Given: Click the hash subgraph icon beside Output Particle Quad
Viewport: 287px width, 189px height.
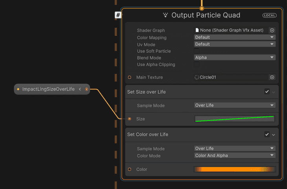Looking at the screenshot, I should click(118, 15).
